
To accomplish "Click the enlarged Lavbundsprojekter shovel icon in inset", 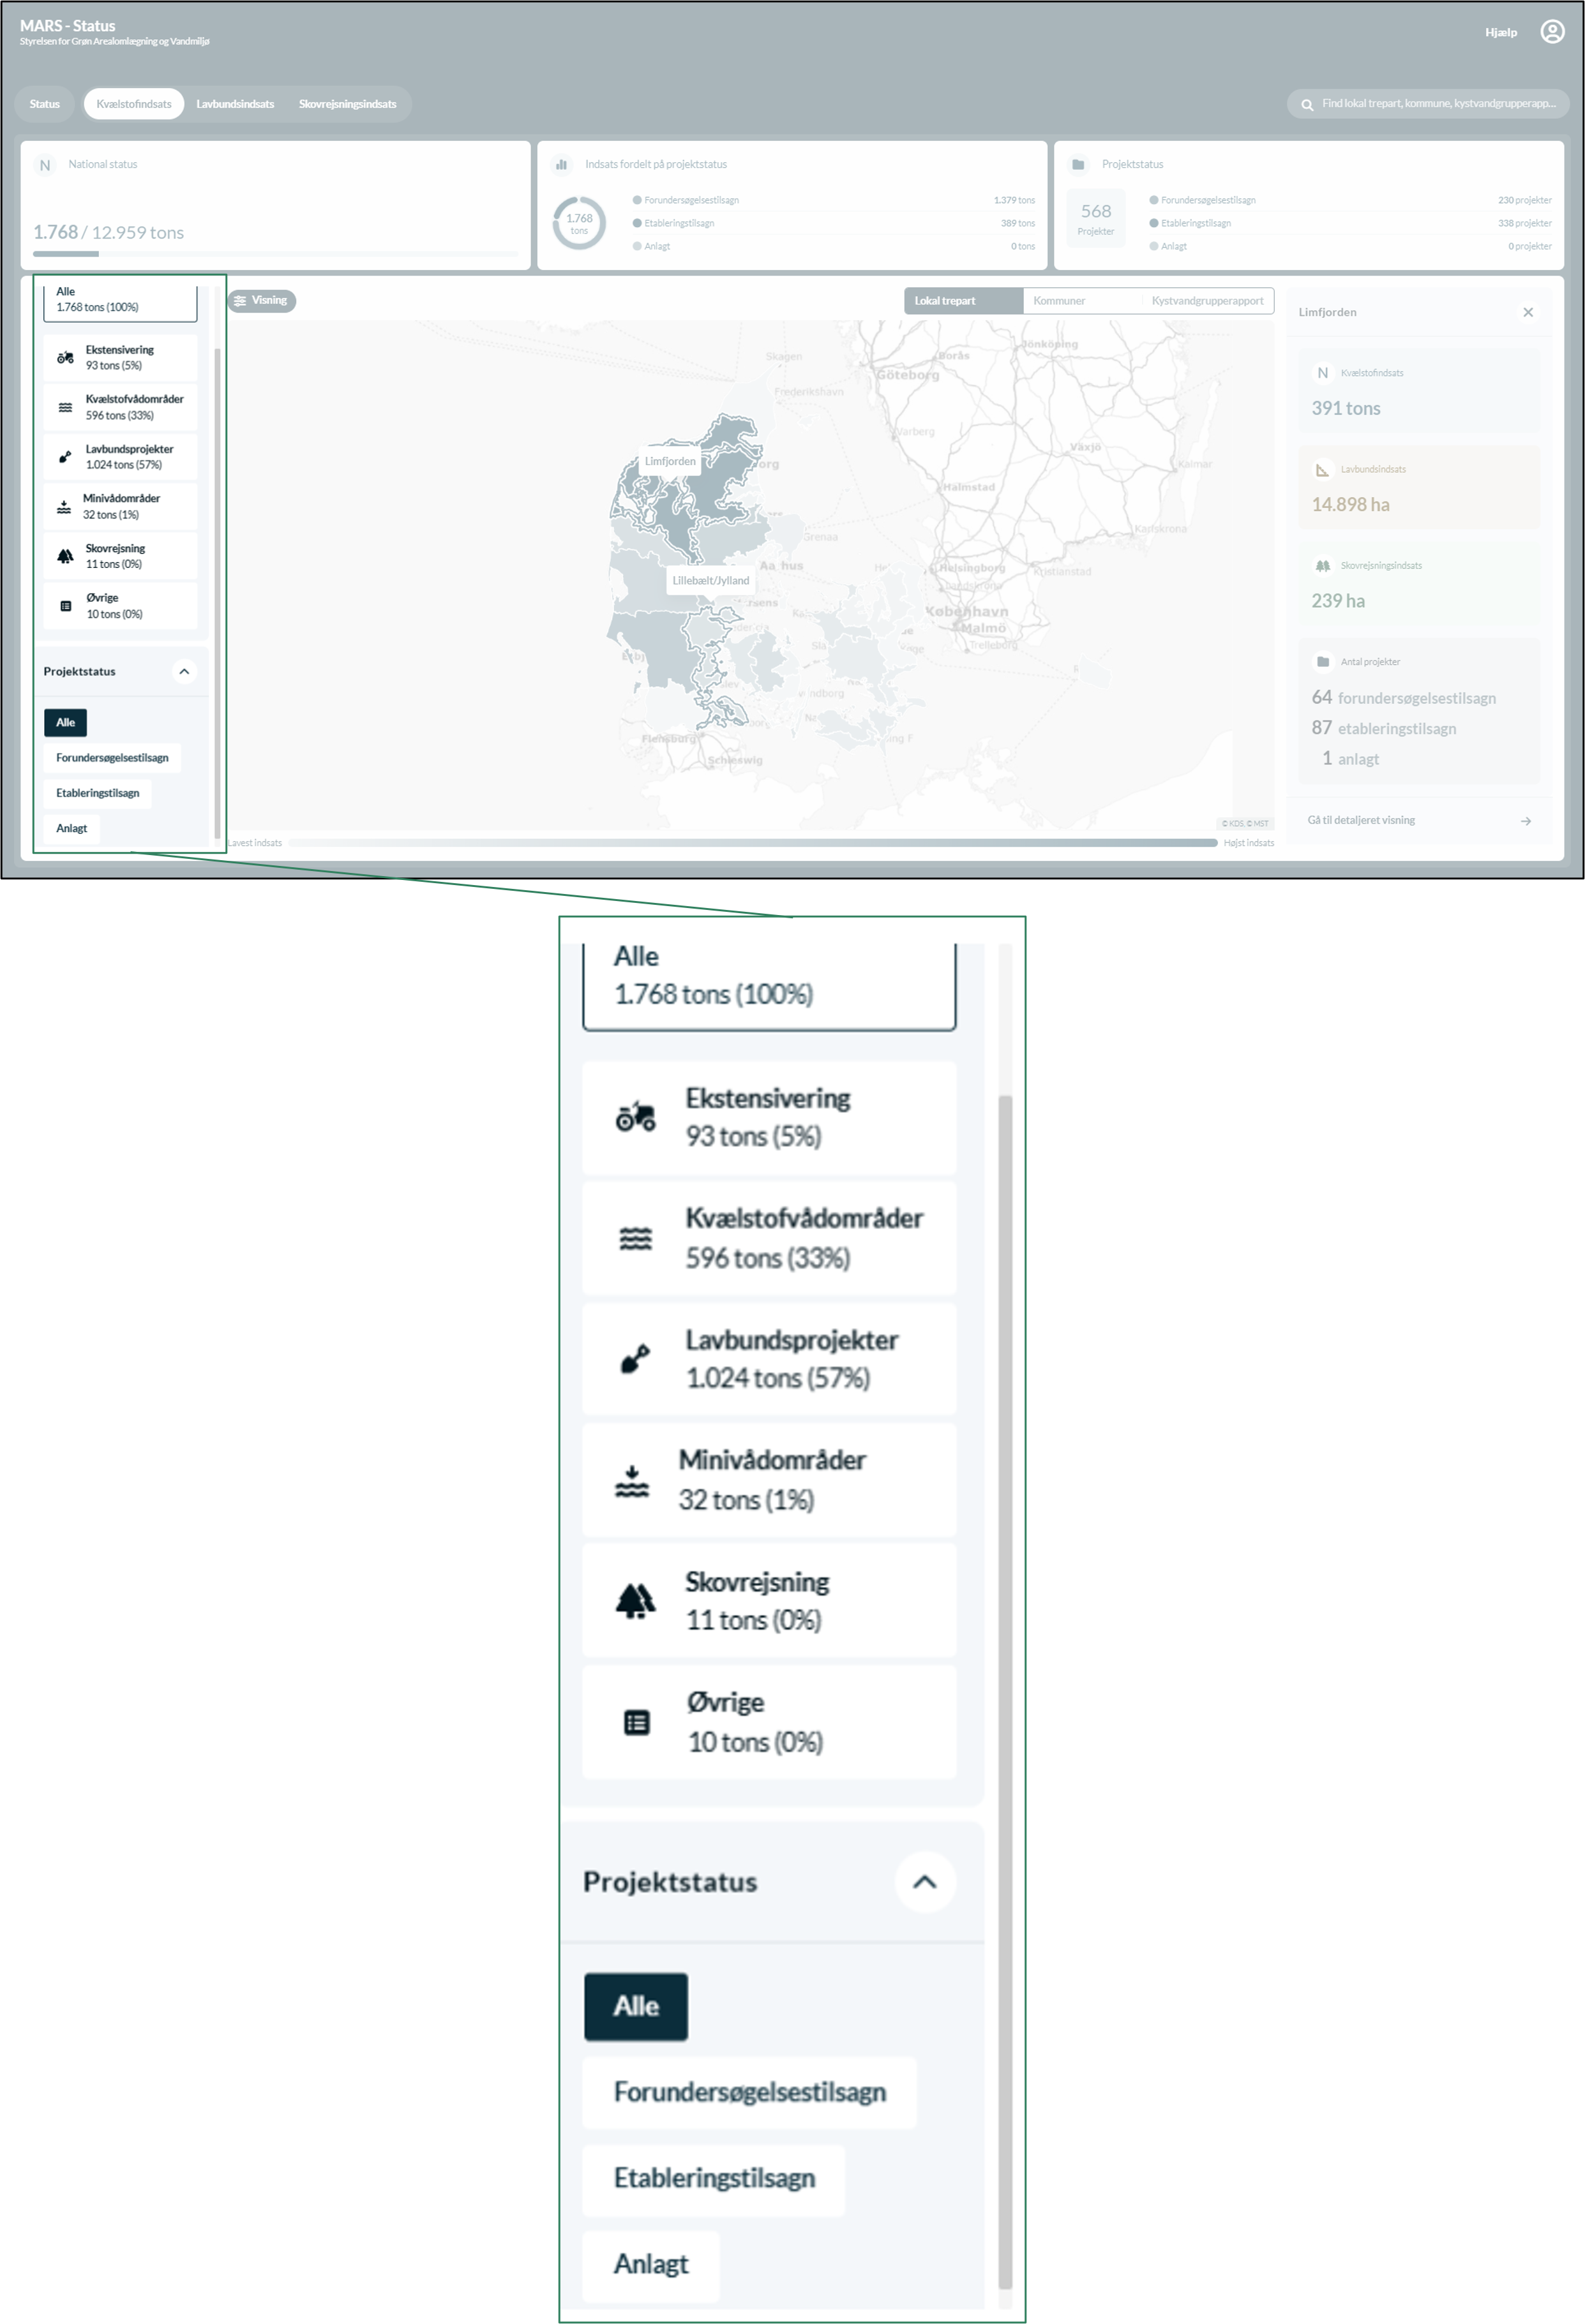I will pyautogui.click(x=635, y=1359).
